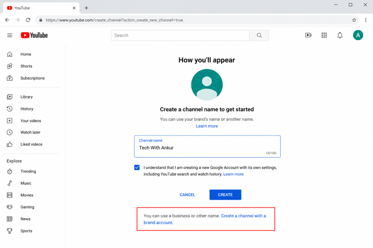Click the YouTube logo
Screen dimensions: 373x248
[34, 35]
